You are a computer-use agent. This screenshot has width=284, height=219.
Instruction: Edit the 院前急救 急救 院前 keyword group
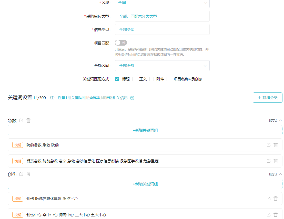coord(268,145)
